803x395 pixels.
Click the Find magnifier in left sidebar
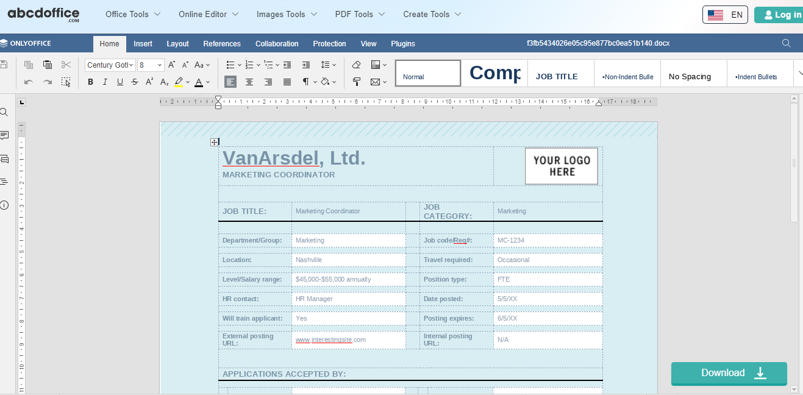[4, 112]
